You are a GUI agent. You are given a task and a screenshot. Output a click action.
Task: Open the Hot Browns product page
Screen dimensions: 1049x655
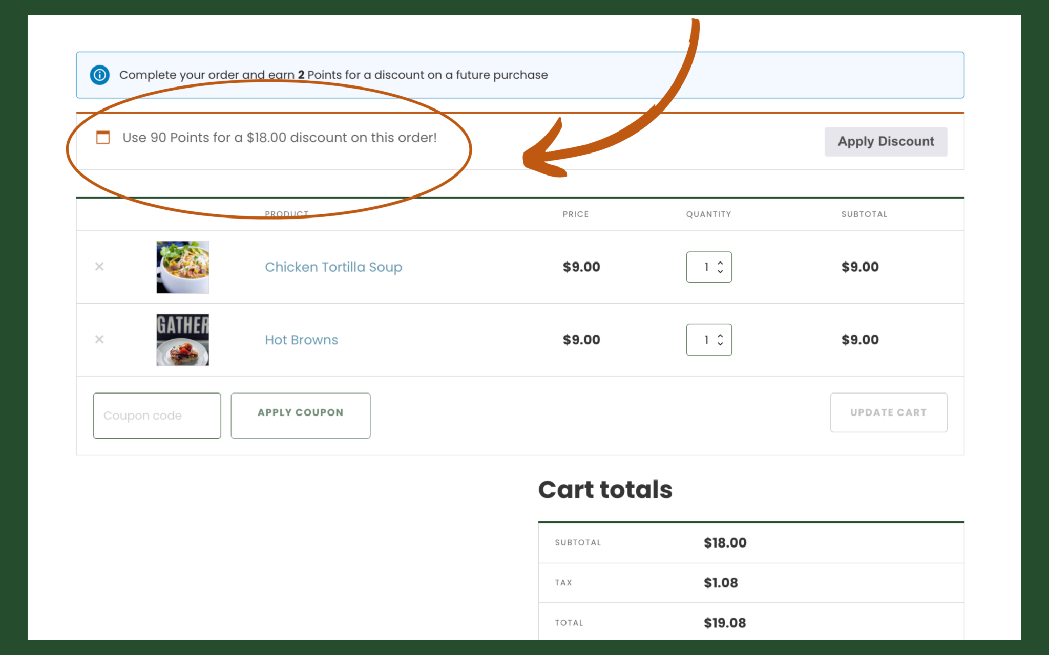point(301,339)
